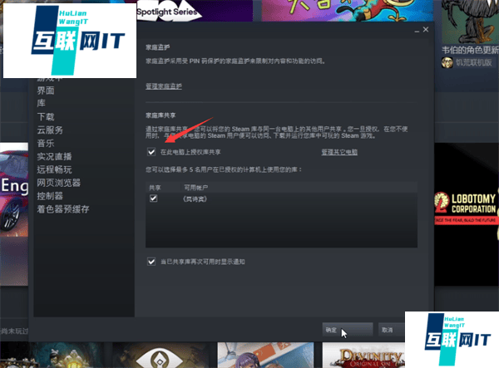Close the settings dialog with X icon
Image resolution: width=499 pixels, height=368 pixels.
point(426,30)
